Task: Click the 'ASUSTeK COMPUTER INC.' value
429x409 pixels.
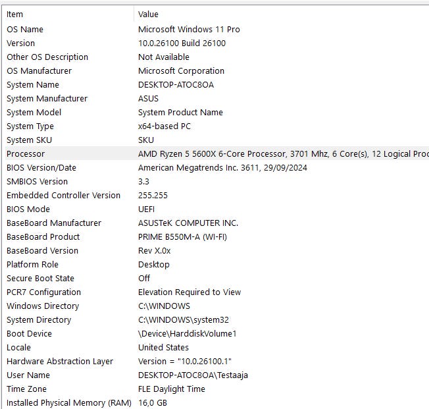Action: (x=188, y=223)
